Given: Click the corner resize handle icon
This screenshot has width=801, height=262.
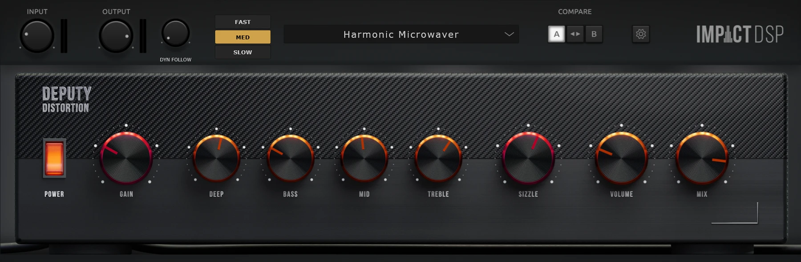Looking at the screenshot, I should point(735,213).
